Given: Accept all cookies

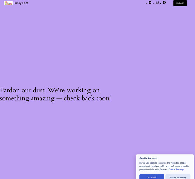Looking at the screenshot, I should point(152,177).
